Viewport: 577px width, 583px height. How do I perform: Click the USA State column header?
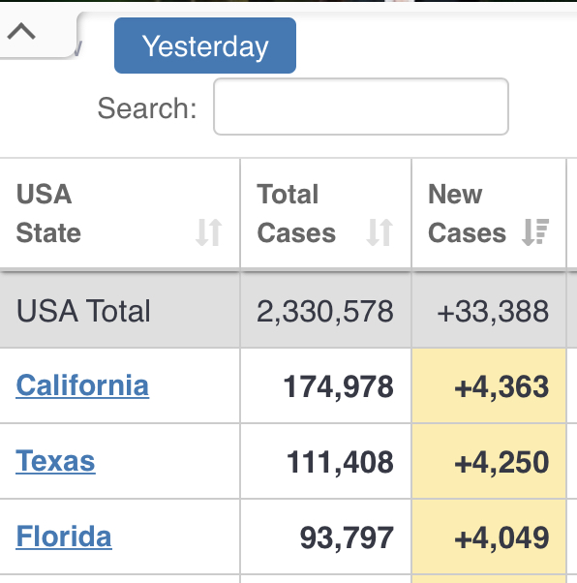[120, 213]
